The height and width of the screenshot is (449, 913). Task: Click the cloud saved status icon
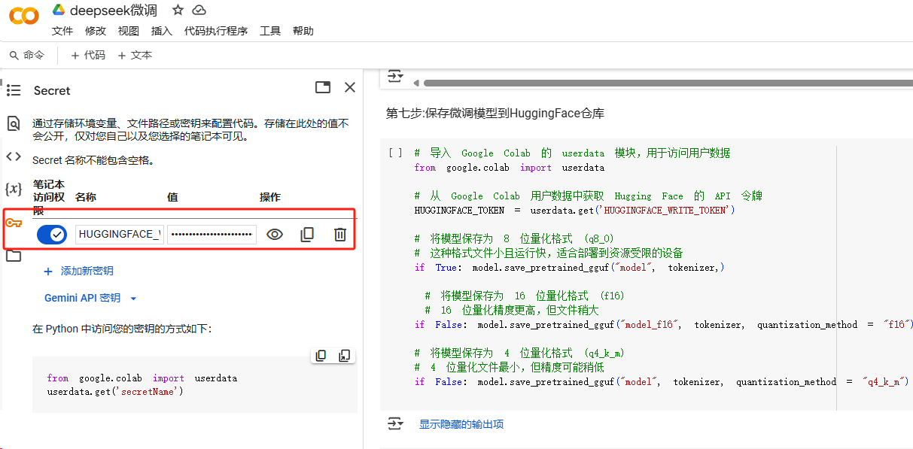tap(199, 10)
